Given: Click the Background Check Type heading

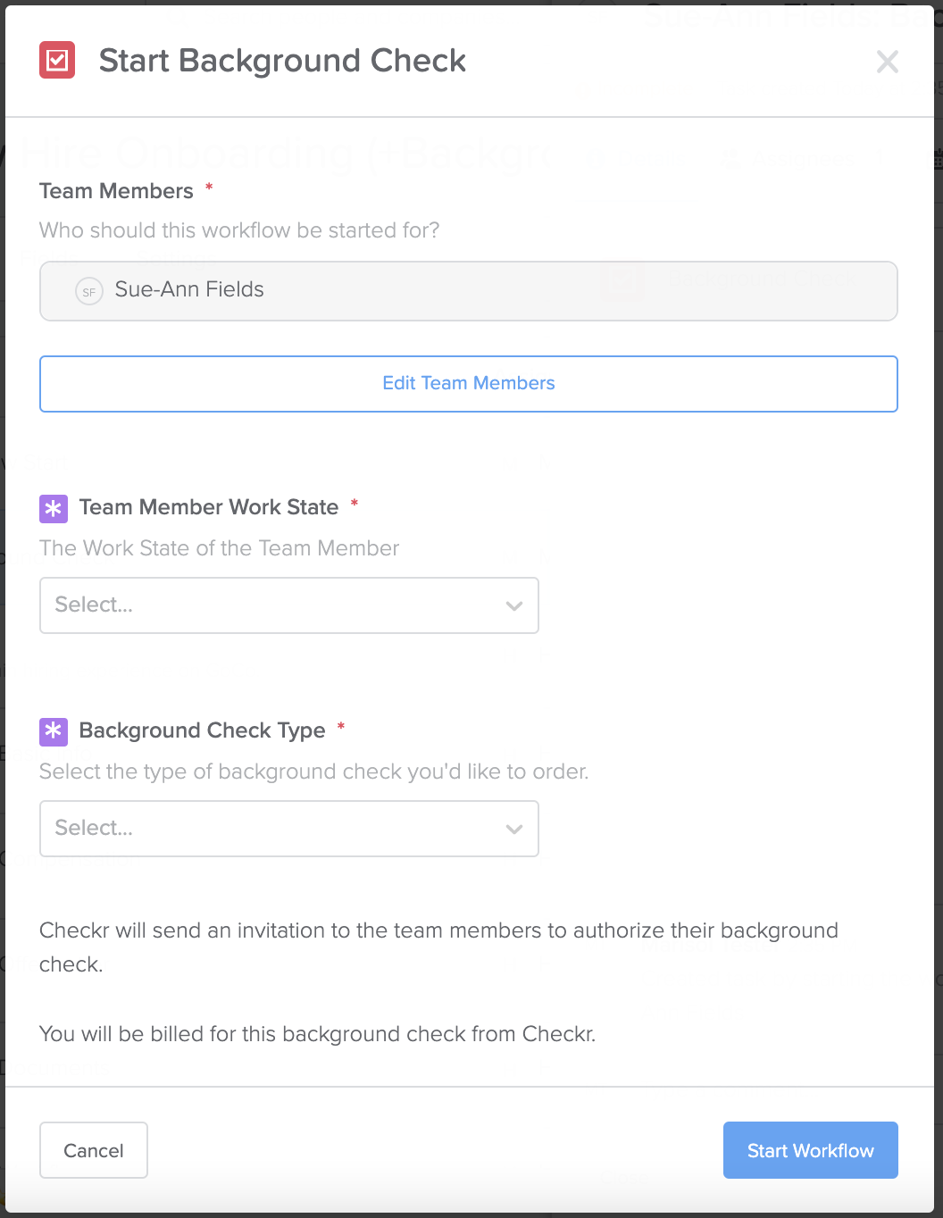Looking at the screenshot, I should 202,730.
